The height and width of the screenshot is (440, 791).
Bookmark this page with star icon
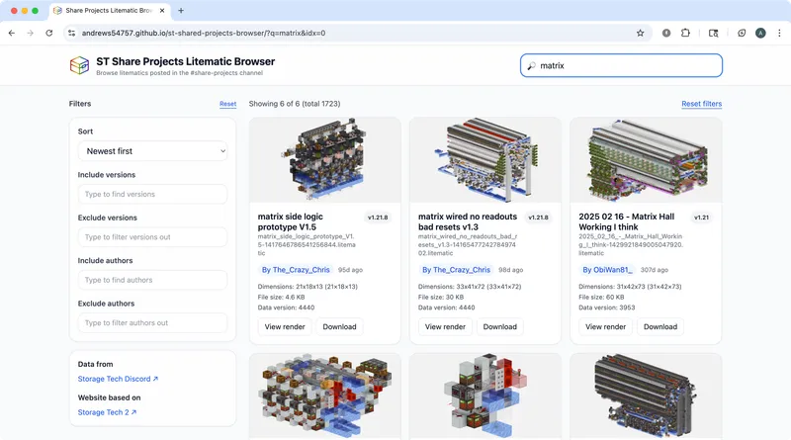coord(640,33)
